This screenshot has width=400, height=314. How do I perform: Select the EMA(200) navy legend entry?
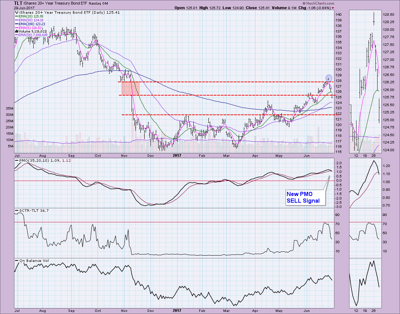(x=30, y=23)
